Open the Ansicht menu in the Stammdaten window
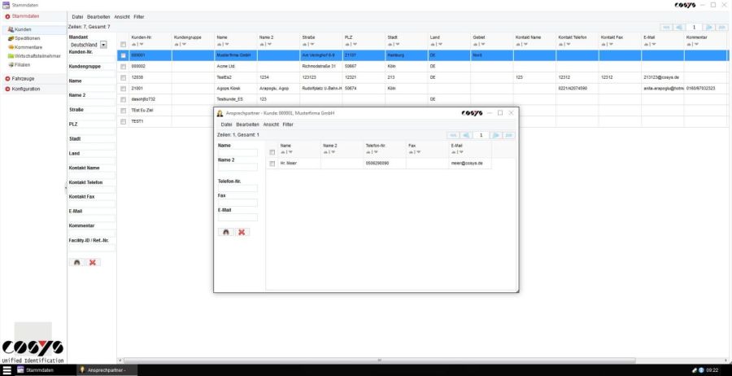The width and height of the screenshot is (732, 376). pyautogui.click(x=122, y=17)
